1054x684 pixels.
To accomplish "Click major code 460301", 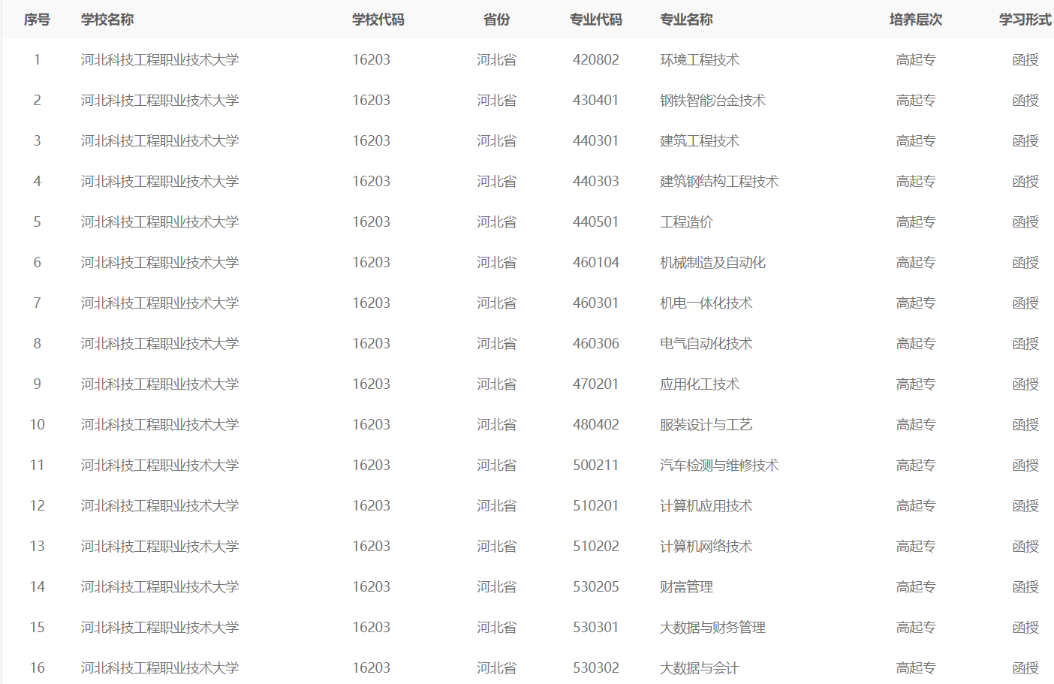I will (x=596, y=303).
